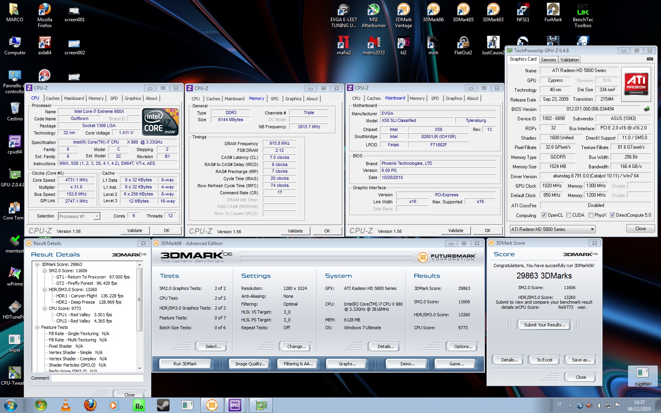Launch the NFS11 game shortcut
The height and width of the screenshot is (413, 661).
pos(523,13)
